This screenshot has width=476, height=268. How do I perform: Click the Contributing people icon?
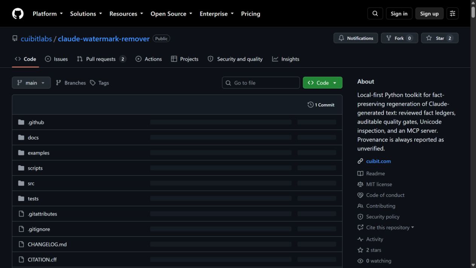tap(360, 206)
